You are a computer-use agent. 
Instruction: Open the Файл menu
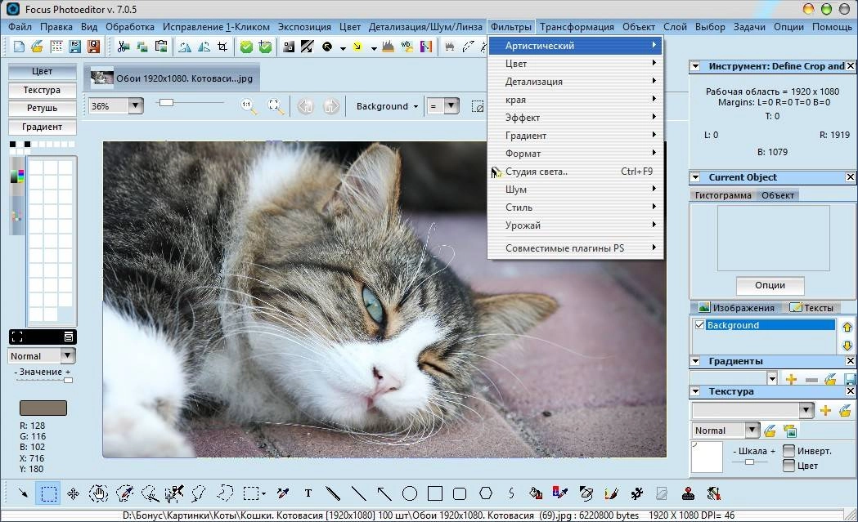tap(20, 27)
